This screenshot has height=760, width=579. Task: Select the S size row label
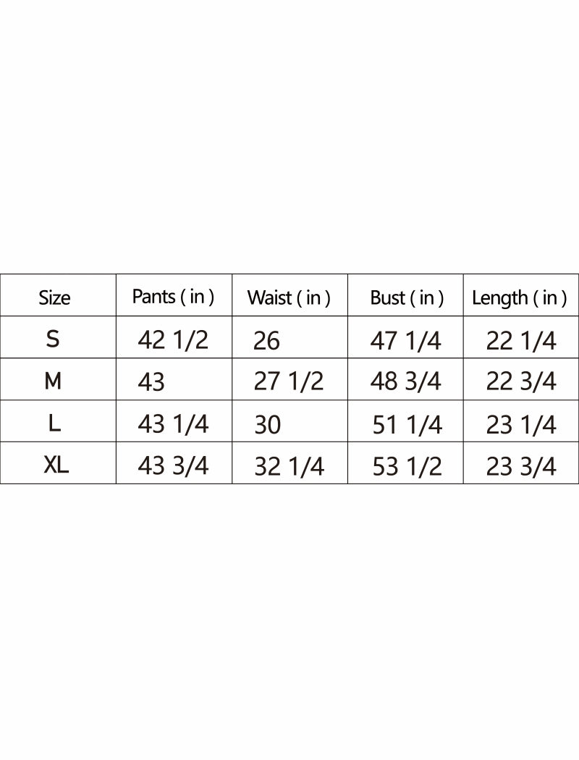[53, 338]
